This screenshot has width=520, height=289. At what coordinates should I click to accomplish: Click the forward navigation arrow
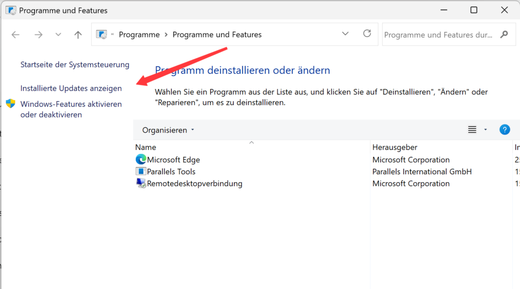tap(39, 35)
